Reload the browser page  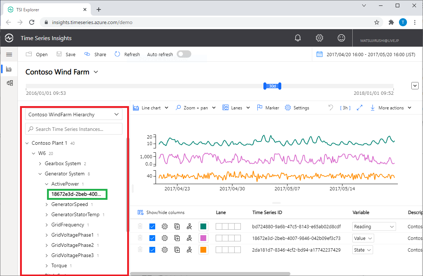32,22
